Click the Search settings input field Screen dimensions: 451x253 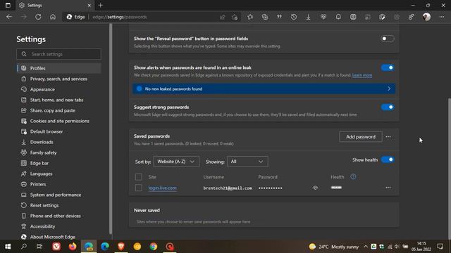pos(58,54)
